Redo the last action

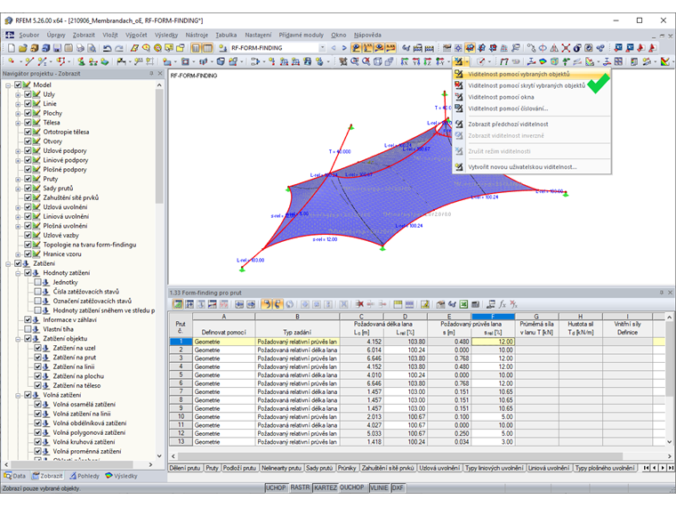[118, 48]
